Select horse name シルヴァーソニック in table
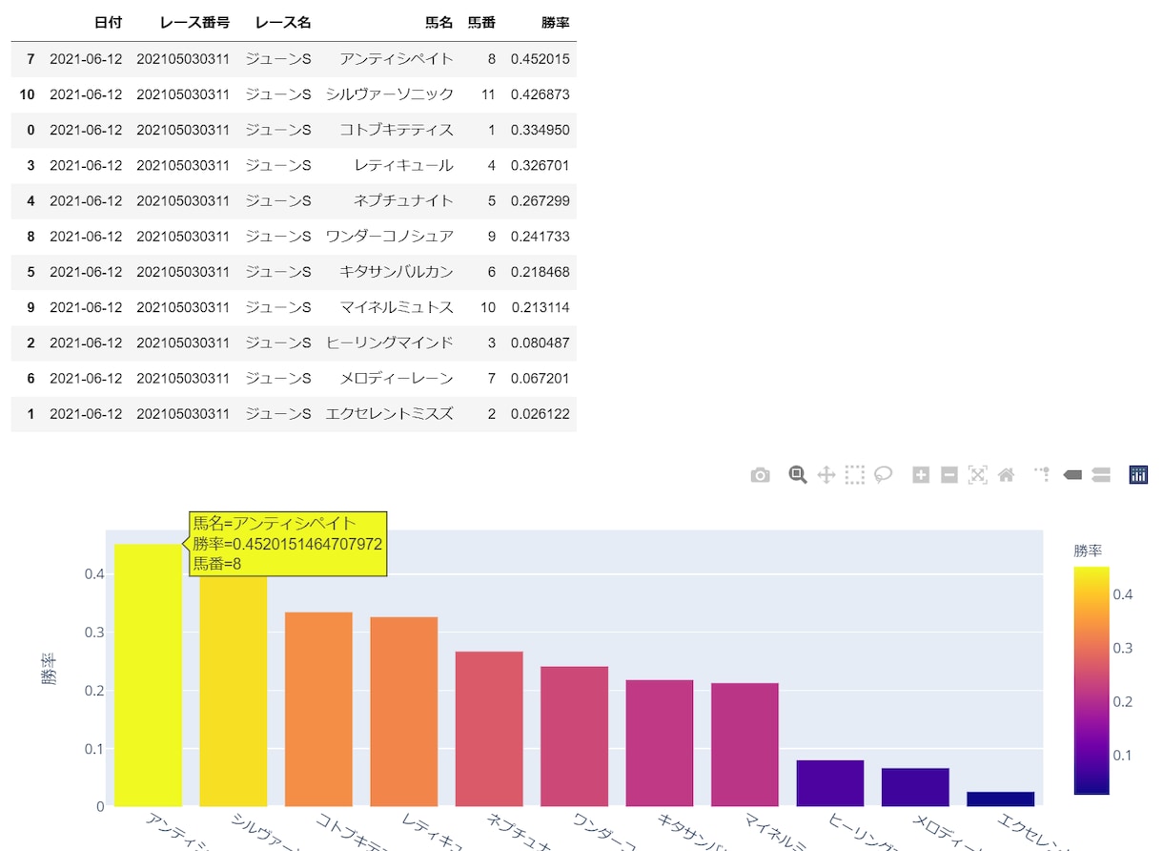Viewport: 1163px width, 851px height. (x=390, y=94)
